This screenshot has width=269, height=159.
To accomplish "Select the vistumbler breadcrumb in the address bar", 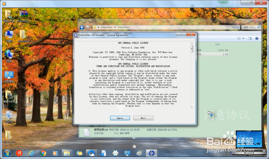I will [107, 27].
